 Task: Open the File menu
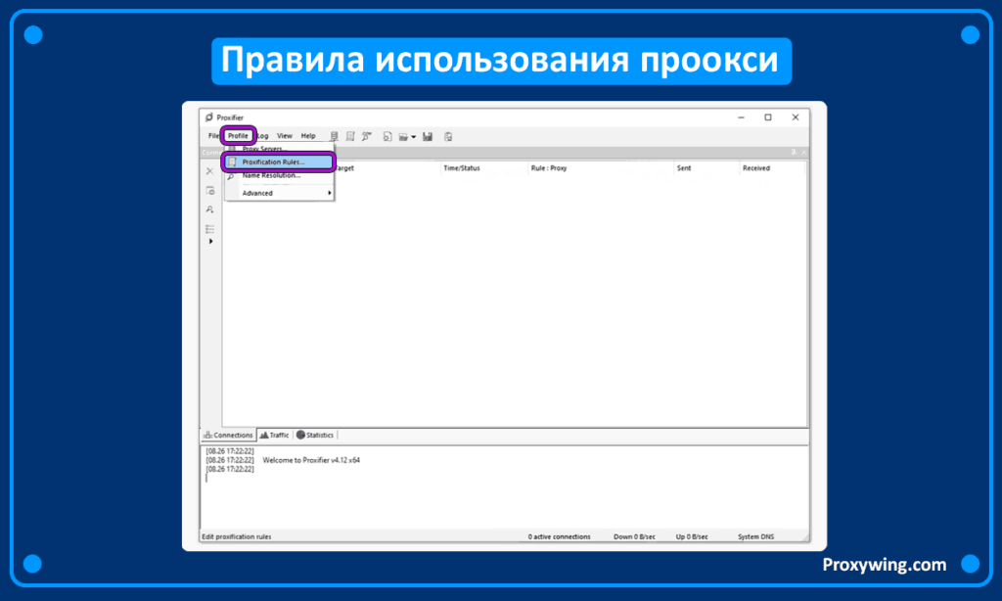point(213,135)
